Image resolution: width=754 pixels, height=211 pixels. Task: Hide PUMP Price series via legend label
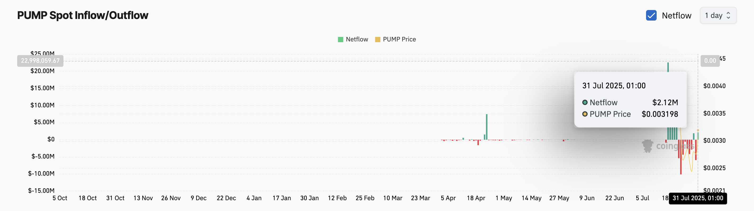point(399,39)
